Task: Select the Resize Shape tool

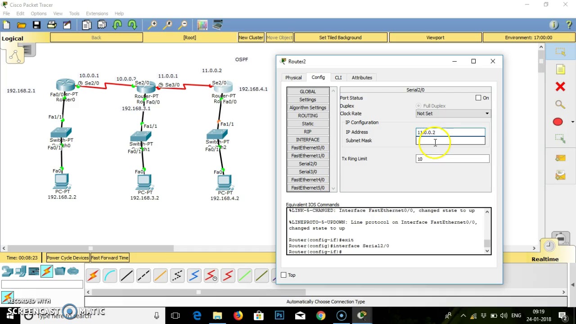Action: click(x=560, y=139)
